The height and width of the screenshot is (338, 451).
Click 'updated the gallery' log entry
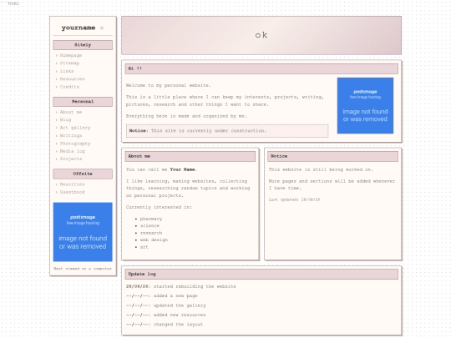tap(180, 305)
